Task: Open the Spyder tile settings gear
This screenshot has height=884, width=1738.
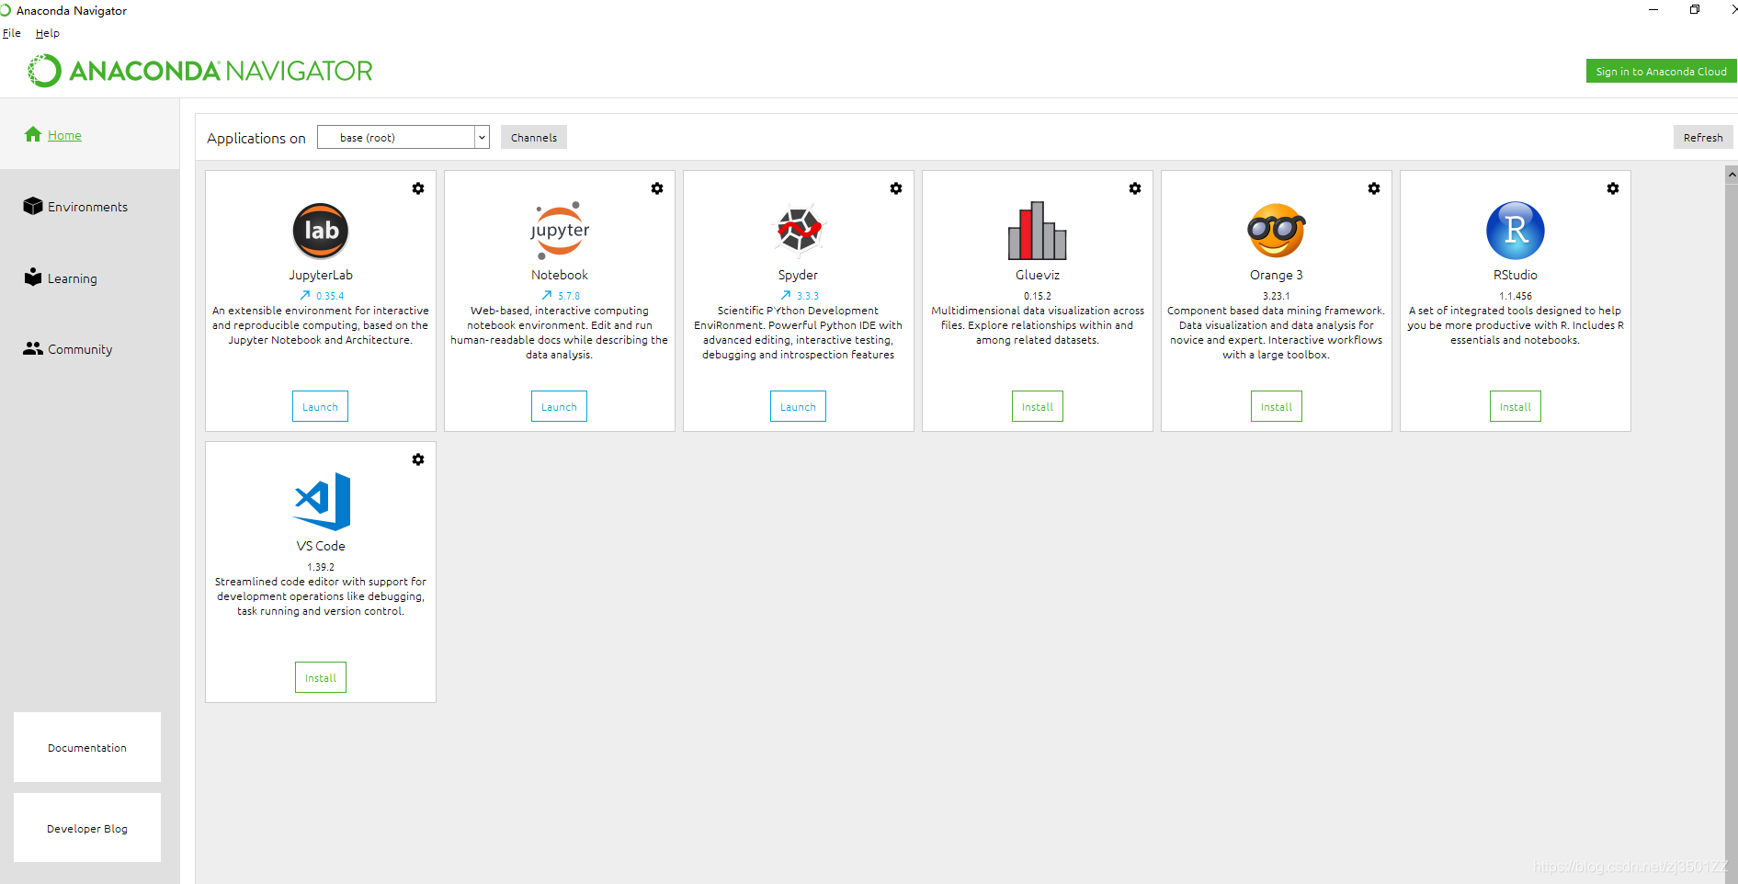Action: (x=896, y=188)
